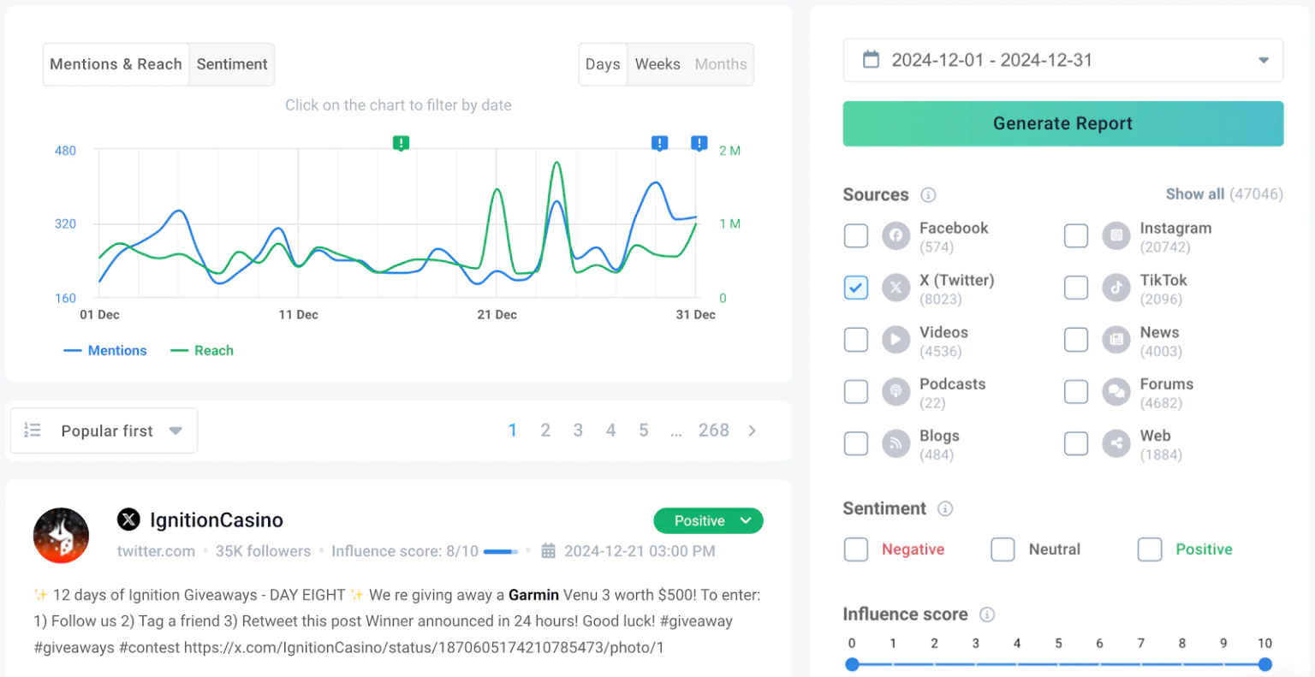This screenshot has width=1315, height=677.
Task: Uncheck the X (Twitter) source checkbox
Action: coord(856,288)
